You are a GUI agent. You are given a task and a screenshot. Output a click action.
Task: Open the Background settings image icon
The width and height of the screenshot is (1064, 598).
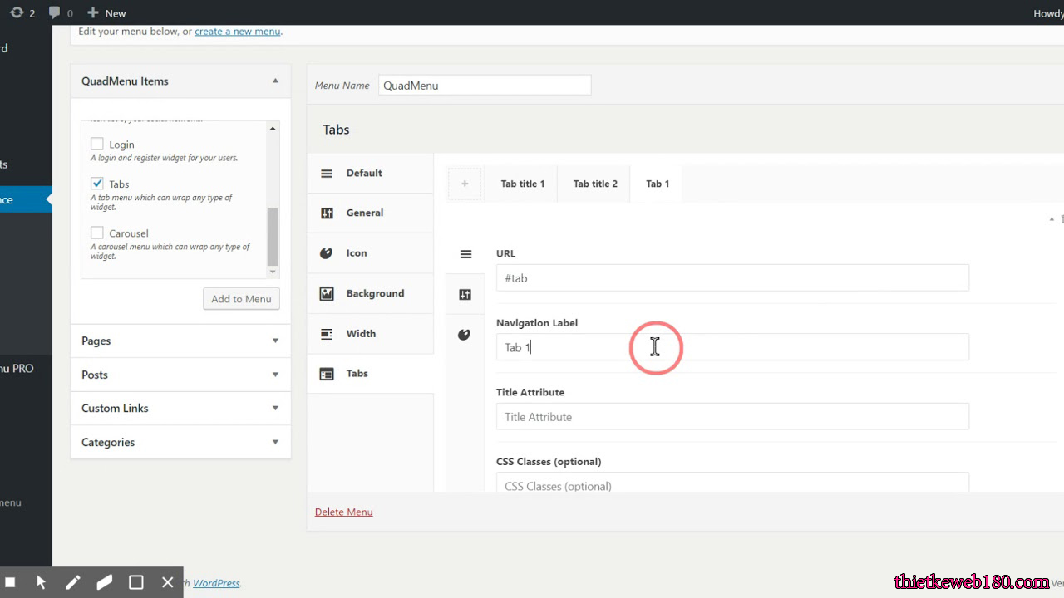click(x=326, y=293)
